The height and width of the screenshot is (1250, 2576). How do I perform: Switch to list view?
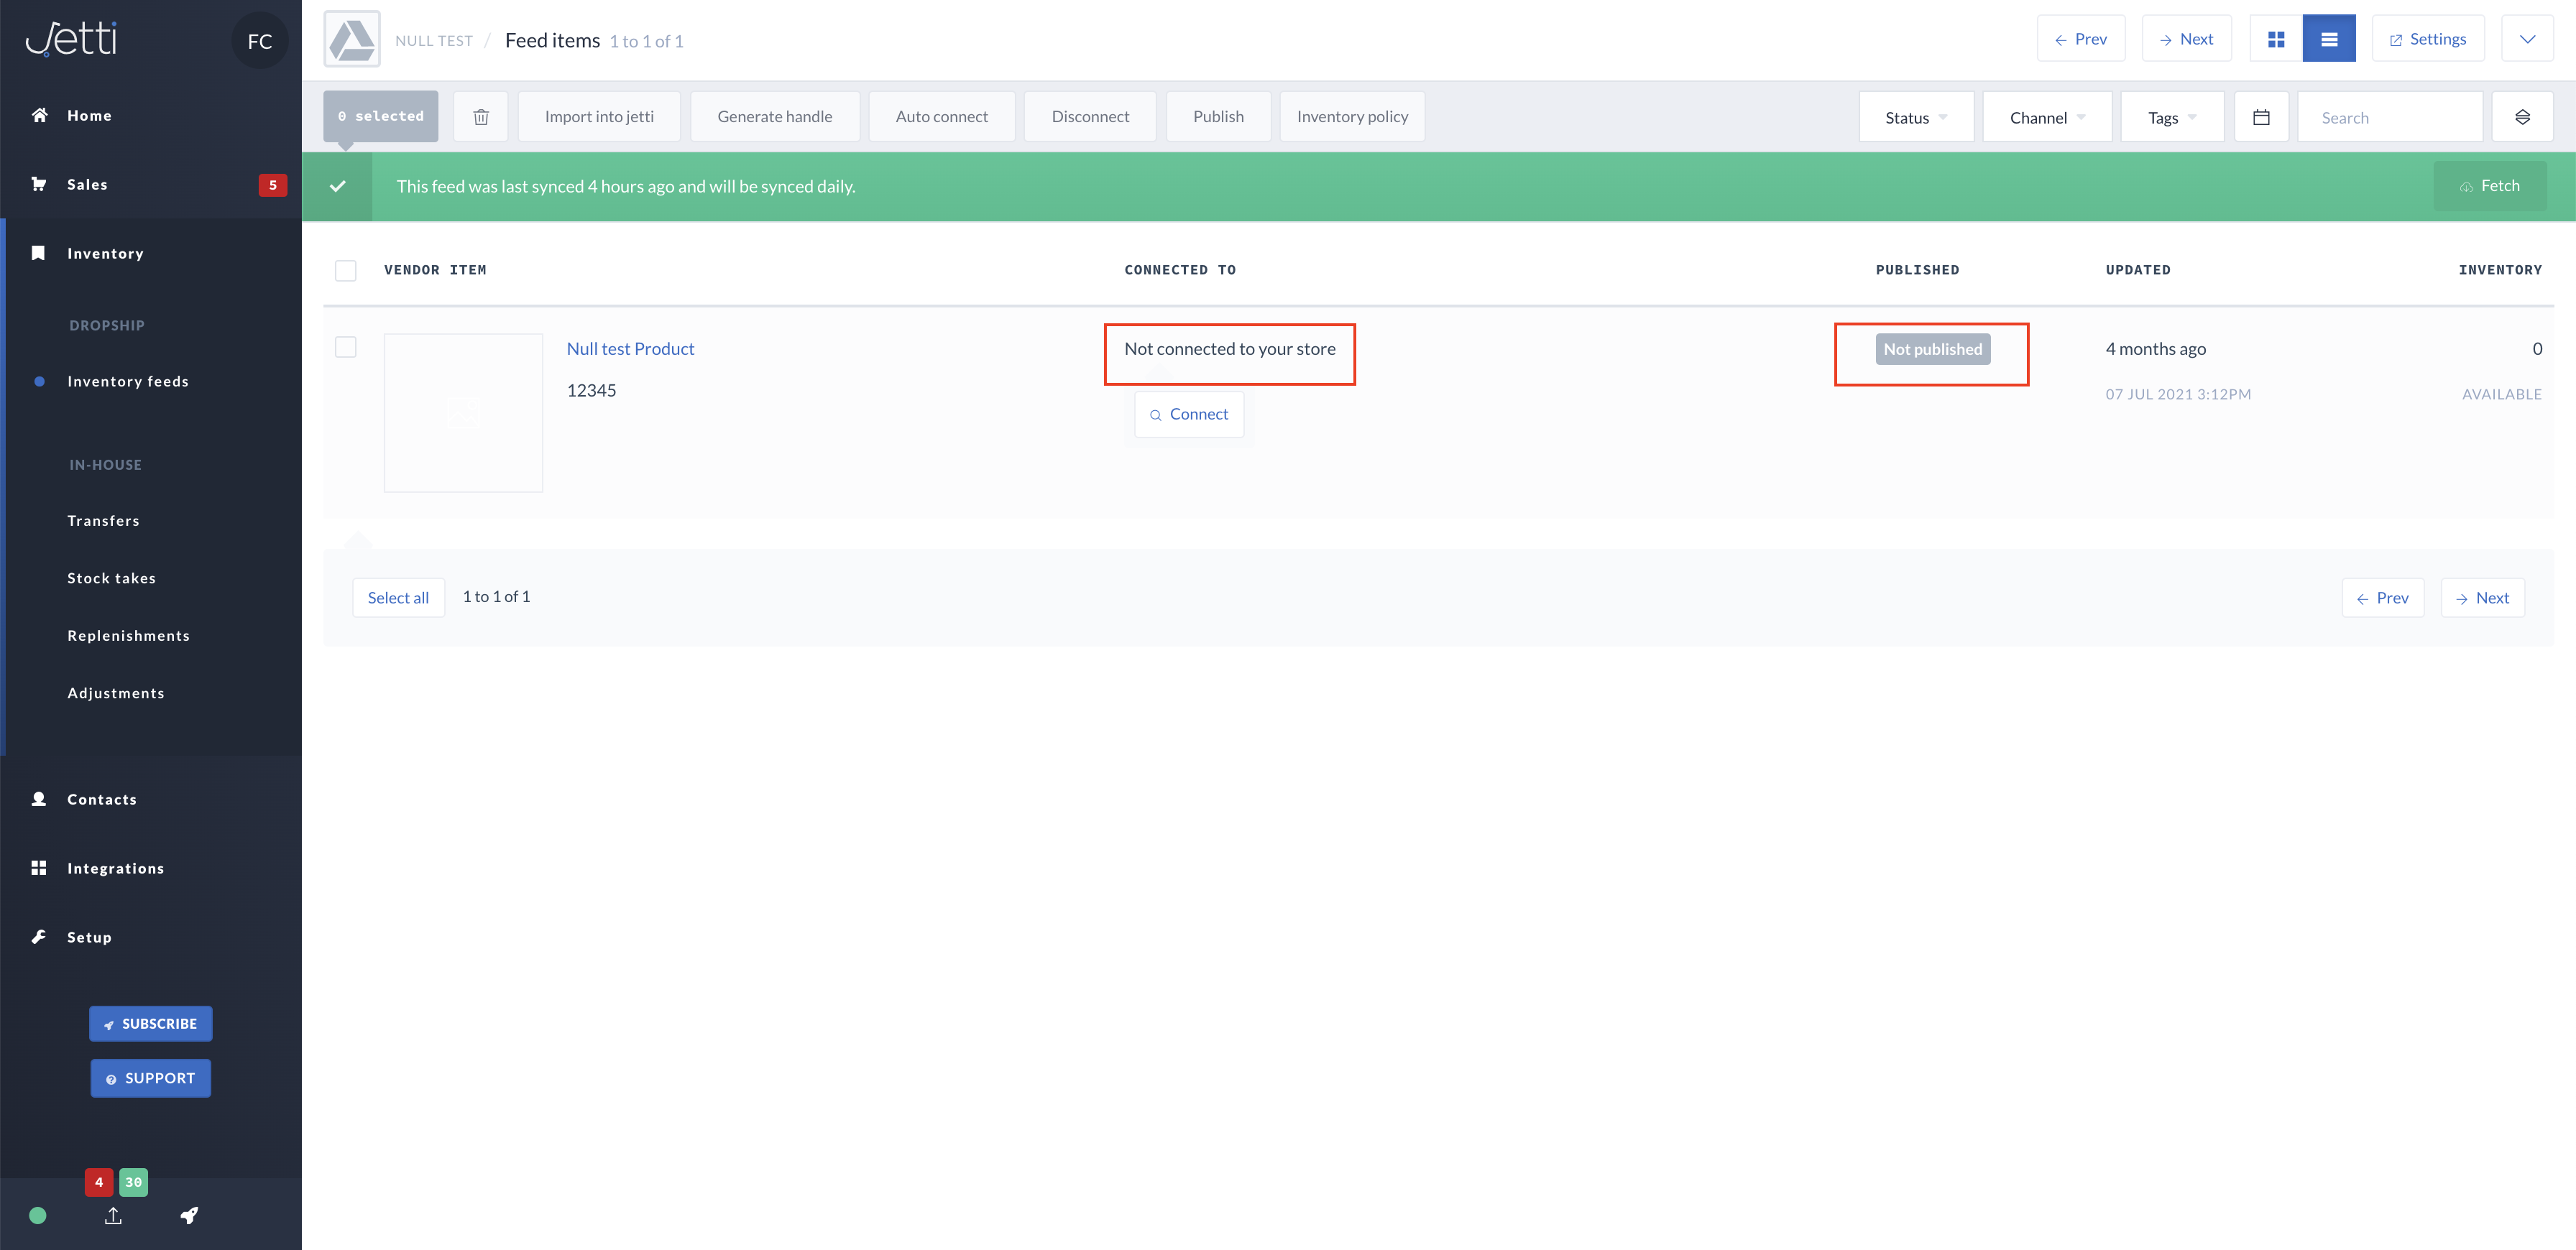pyautogui.click(x=2329, y=39)
